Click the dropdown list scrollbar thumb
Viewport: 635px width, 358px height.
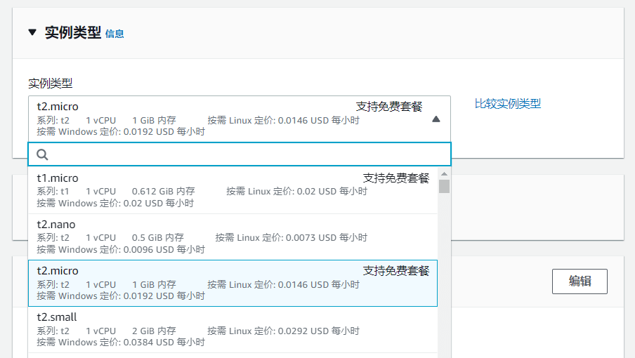444,186
